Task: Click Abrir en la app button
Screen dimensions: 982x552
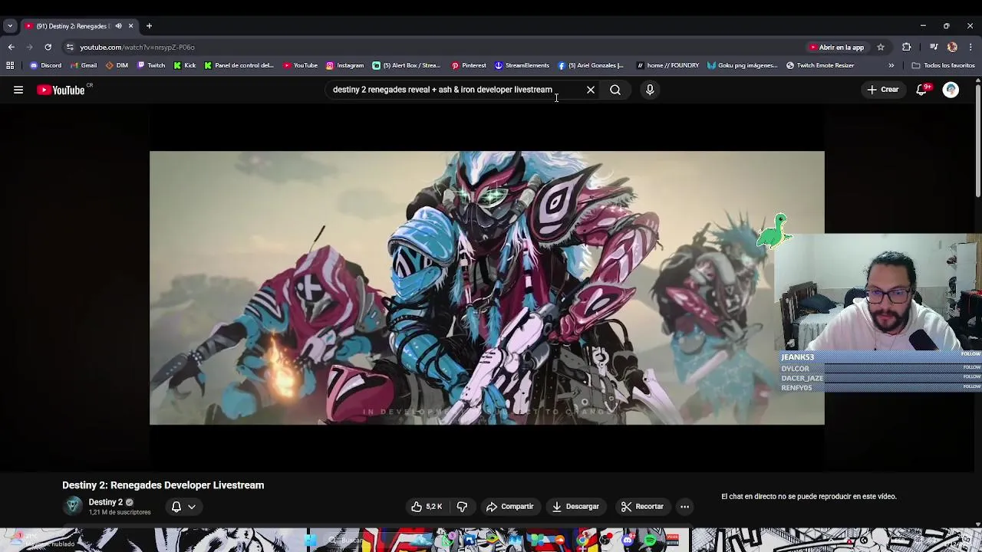Action: coord(836,48)
